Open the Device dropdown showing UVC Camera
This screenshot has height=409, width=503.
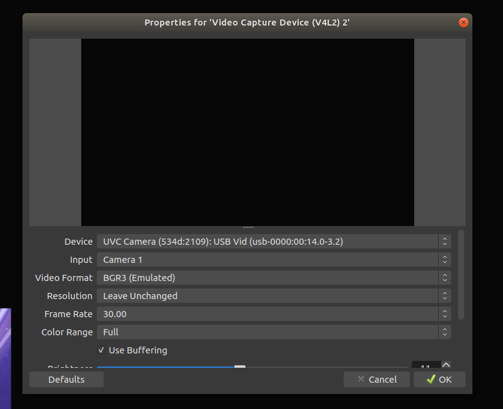274,242
